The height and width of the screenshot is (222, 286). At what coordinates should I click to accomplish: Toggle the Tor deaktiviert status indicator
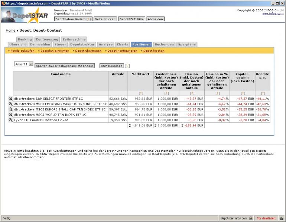pos(266,218)
